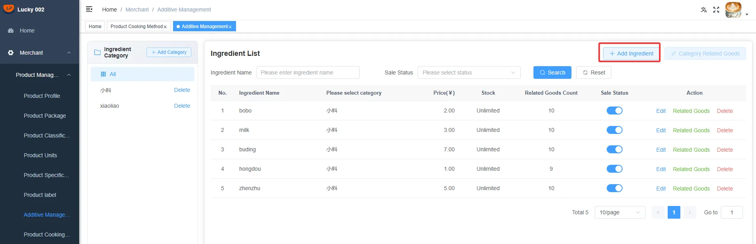Edit the zhenzhu ingredient
Image resolution: width=756 pixels, height=244 pixels.
pos(661,189)
